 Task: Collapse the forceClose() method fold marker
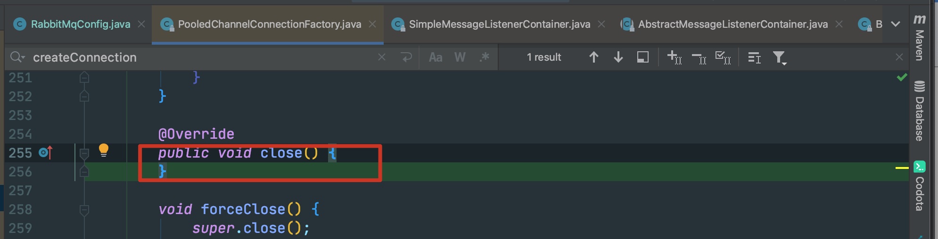[84, 209]
